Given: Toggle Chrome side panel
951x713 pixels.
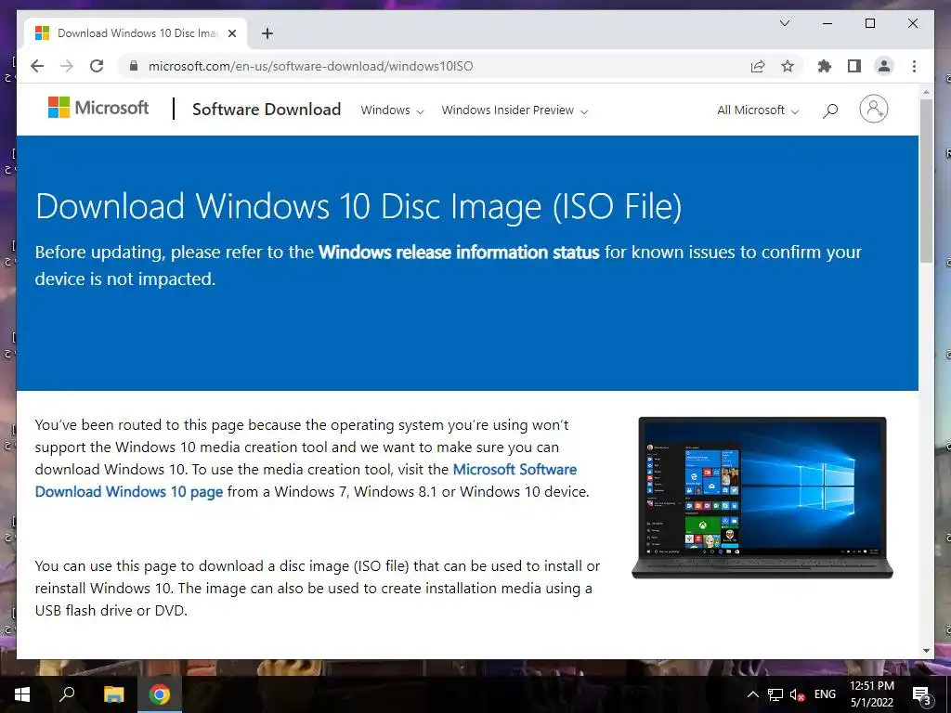Looking at the screenshot, I should (x=854, y=66).
